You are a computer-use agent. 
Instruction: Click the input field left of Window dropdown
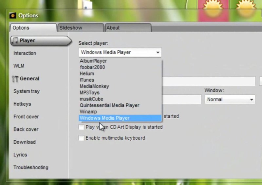pos(181,100)
